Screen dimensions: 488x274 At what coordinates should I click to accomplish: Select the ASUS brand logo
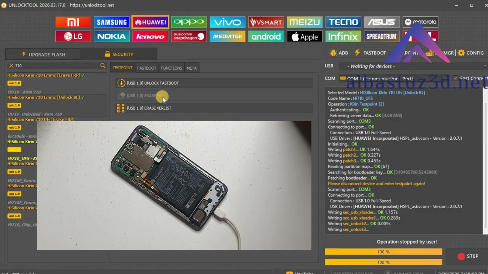click(x=382, y=22)
